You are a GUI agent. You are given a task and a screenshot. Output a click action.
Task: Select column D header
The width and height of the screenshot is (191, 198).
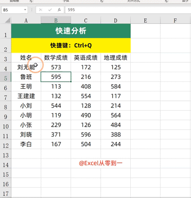[x=116, y=20]
